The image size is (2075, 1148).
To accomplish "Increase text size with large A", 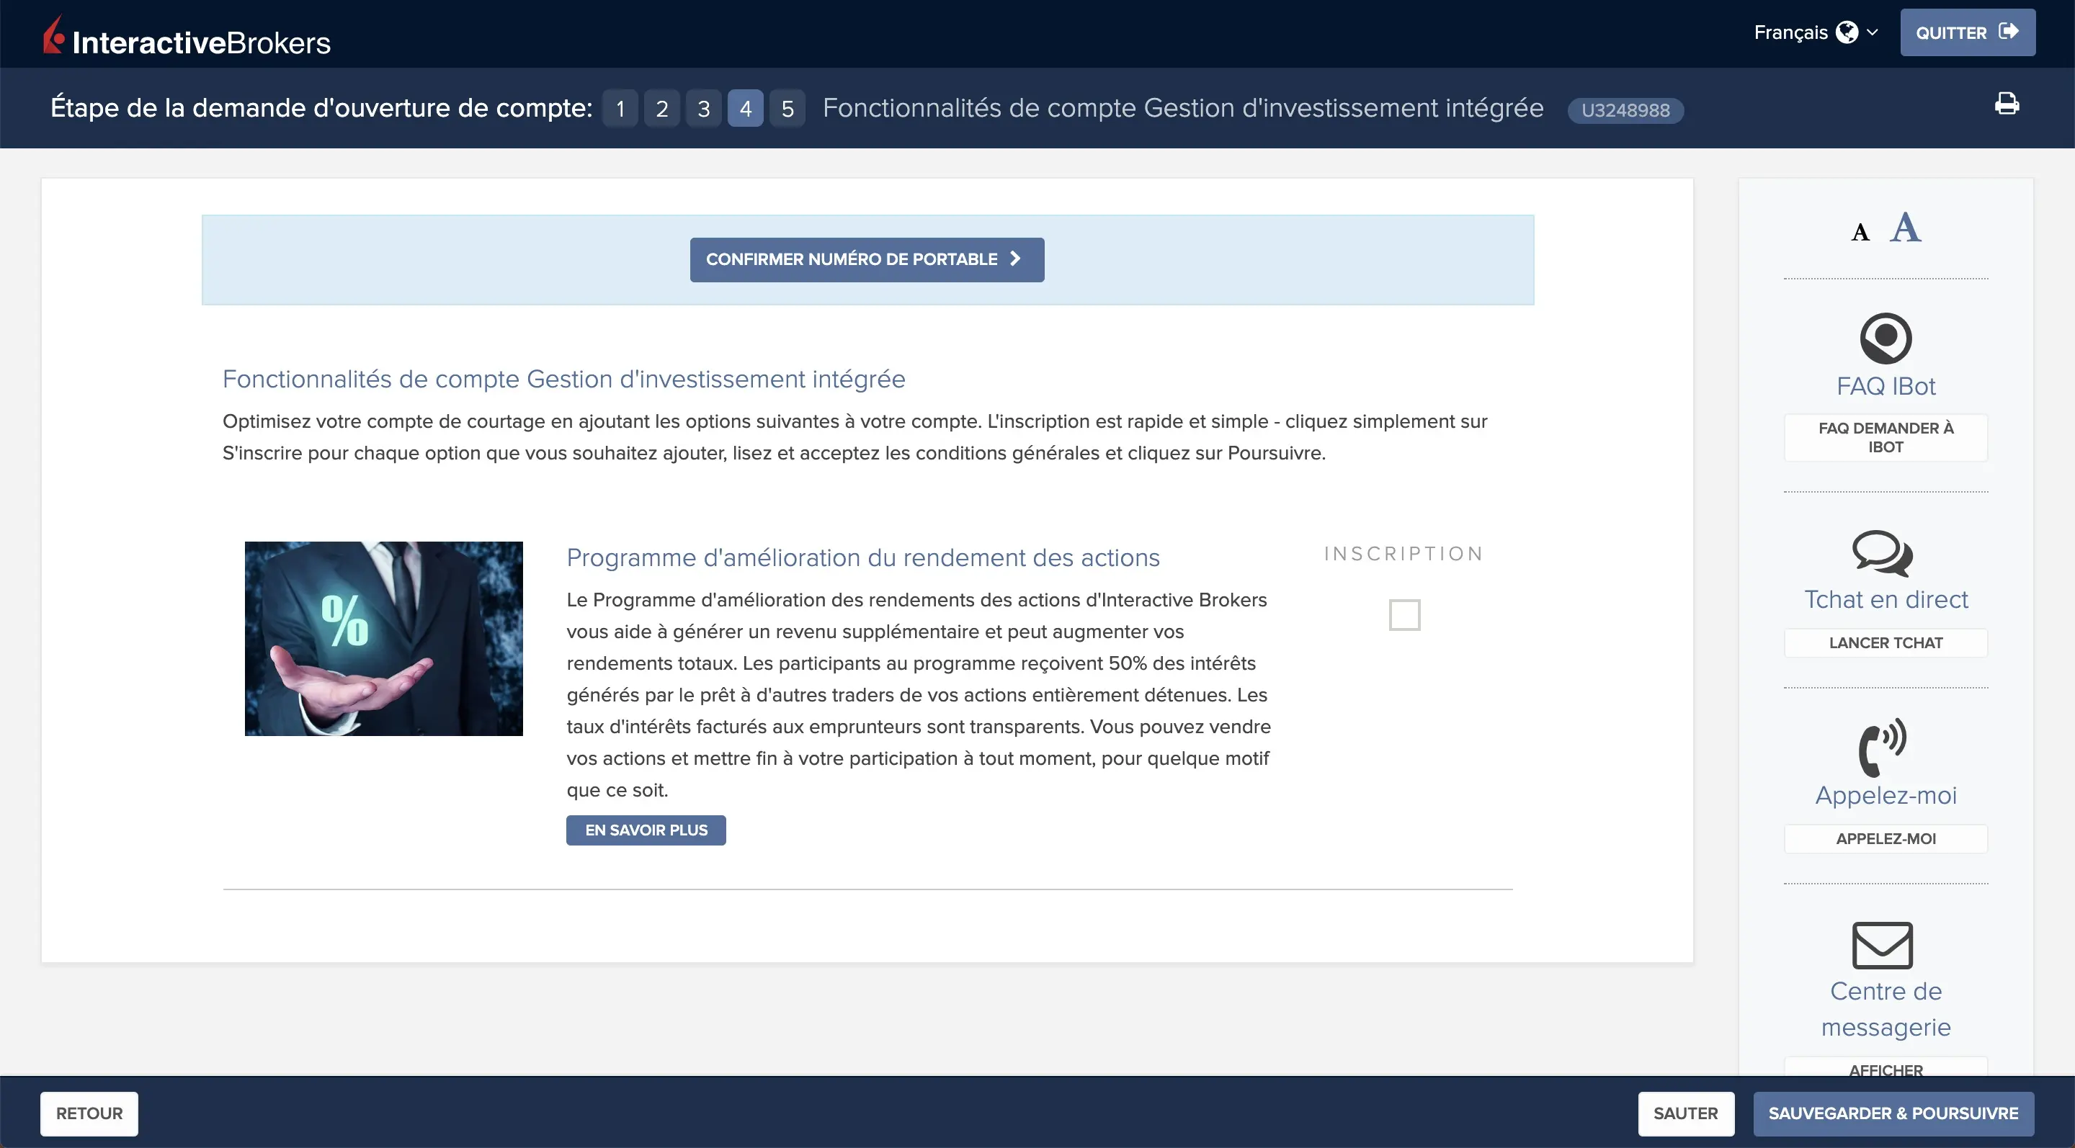I will pos(1906,227).
